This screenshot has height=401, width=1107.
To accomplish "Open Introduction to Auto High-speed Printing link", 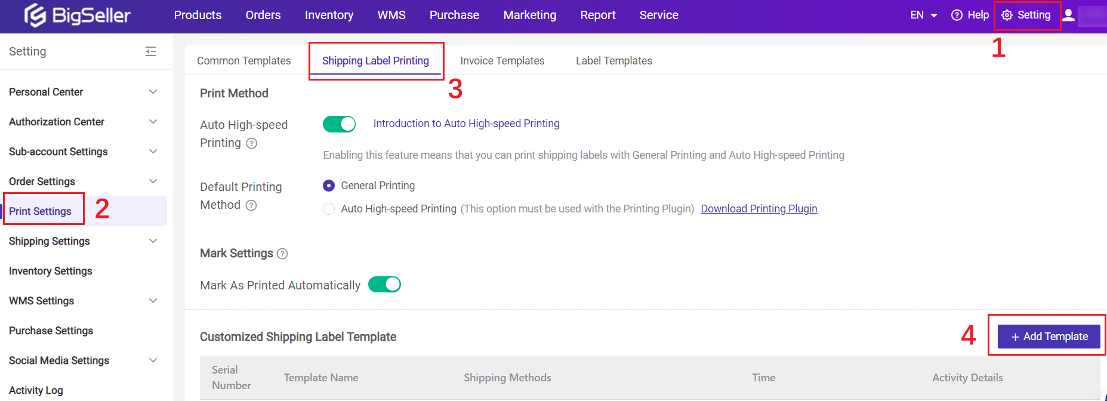I will click(x=467, y=124).
